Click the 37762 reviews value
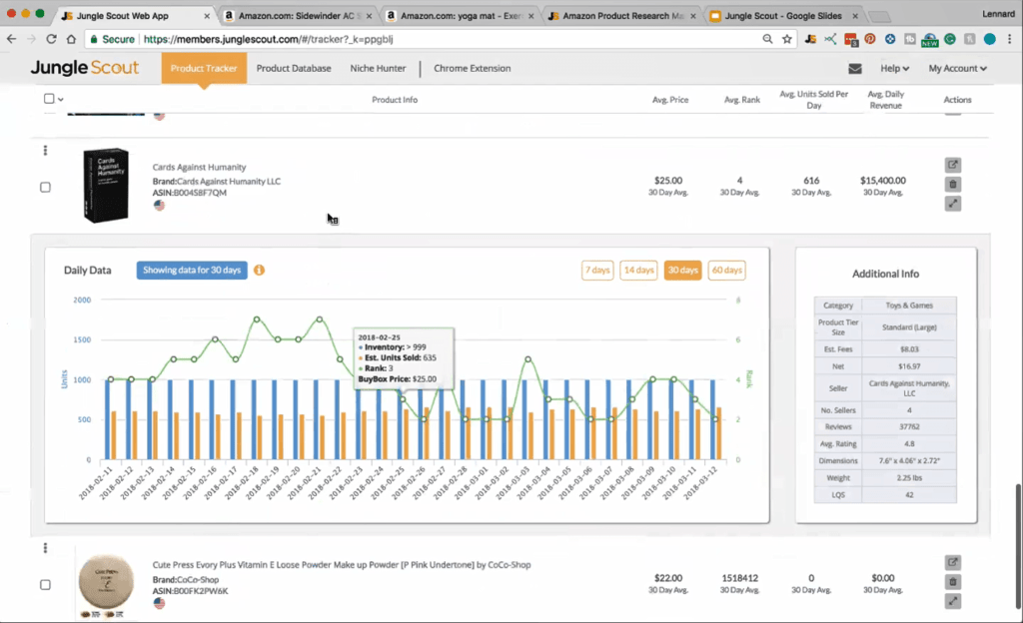This screenshot has width=1023, height=623. 909,427
